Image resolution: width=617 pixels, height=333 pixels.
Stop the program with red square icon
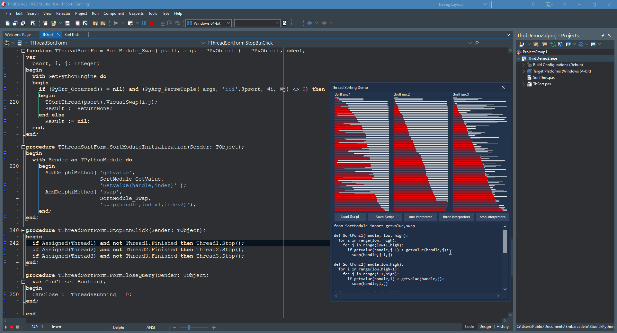[x=151, y=23]
